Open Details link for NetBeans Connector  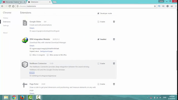pyautogui.click(x=32, y=73)
